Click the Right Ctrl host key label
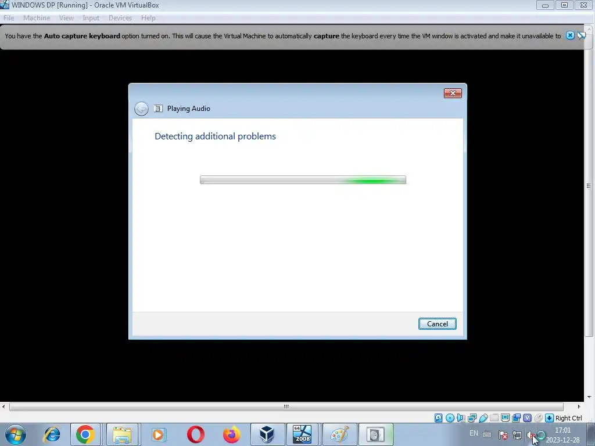 (568, 418)
